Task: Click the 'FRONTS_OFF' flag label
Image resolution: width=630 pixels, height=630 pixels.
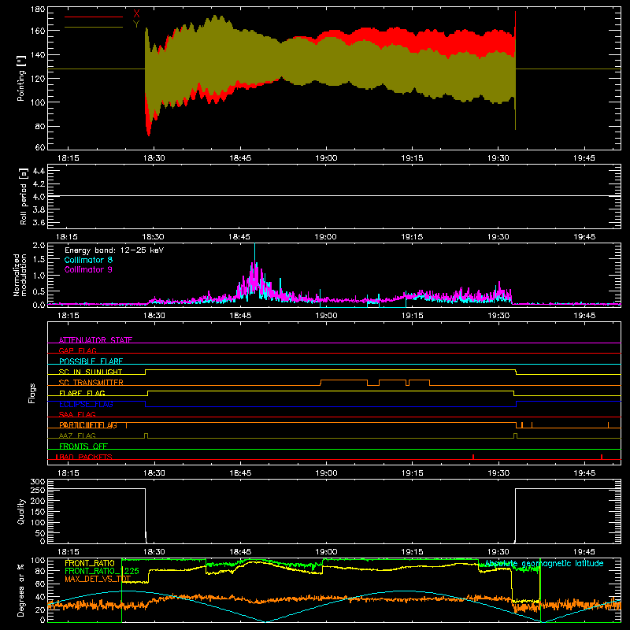Action: click(83, 447)
